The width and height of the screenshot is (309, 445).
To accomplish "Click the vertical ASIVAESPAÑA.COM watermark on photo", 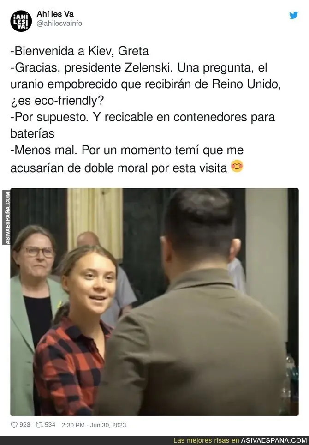I will [7, 218].
